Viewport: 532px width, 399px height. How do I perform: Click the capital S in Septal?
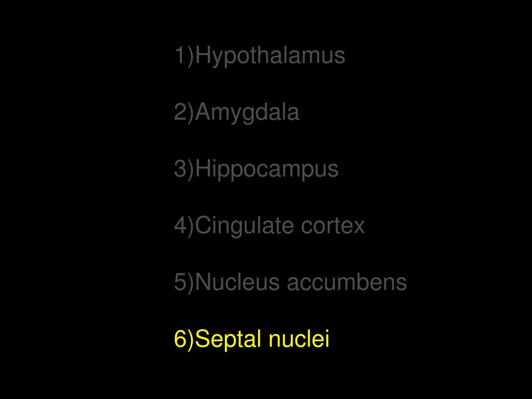coord(203,338)
